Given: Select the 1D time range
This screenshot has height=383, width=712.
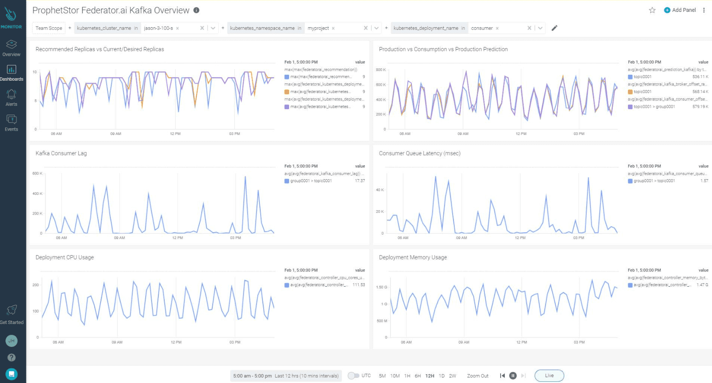Looking at the screenshot, I should pos(442,376).
